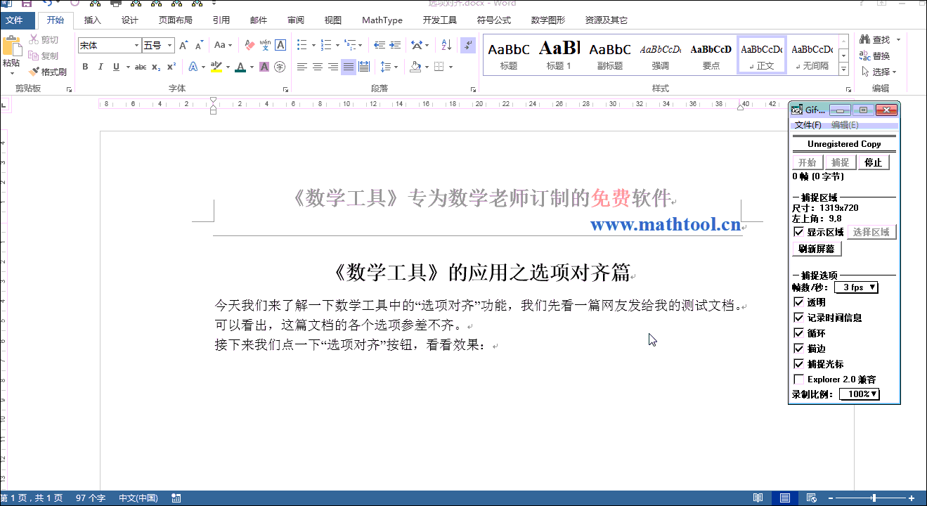Activate the Format Painter tool
This screenshot has height=506, width=927.
46,72
